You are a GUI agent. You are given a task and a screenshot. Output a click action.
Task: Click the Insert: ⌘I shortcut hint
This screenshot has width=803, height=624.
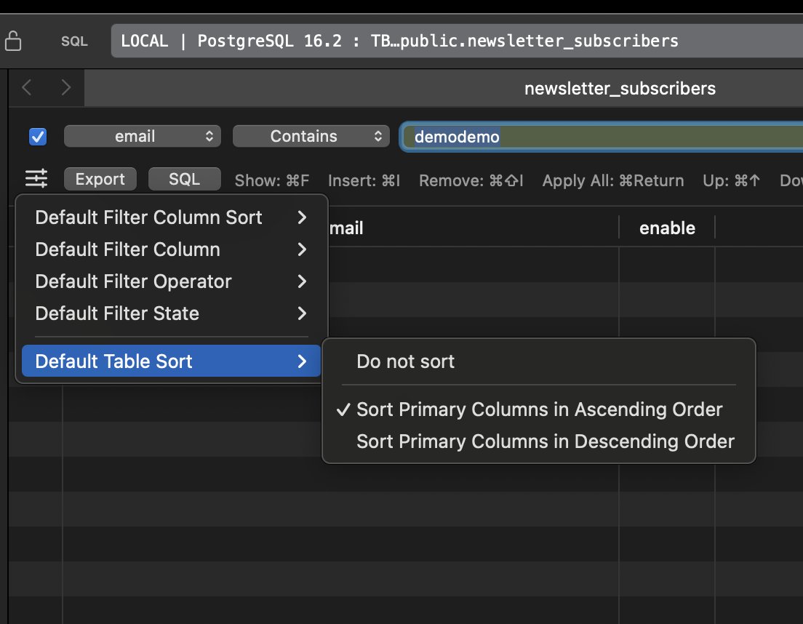click(x=364, y=180)
